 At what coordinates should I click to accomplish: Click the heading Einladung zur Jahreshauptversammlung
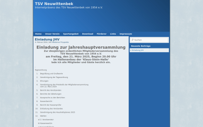(81, 47)
